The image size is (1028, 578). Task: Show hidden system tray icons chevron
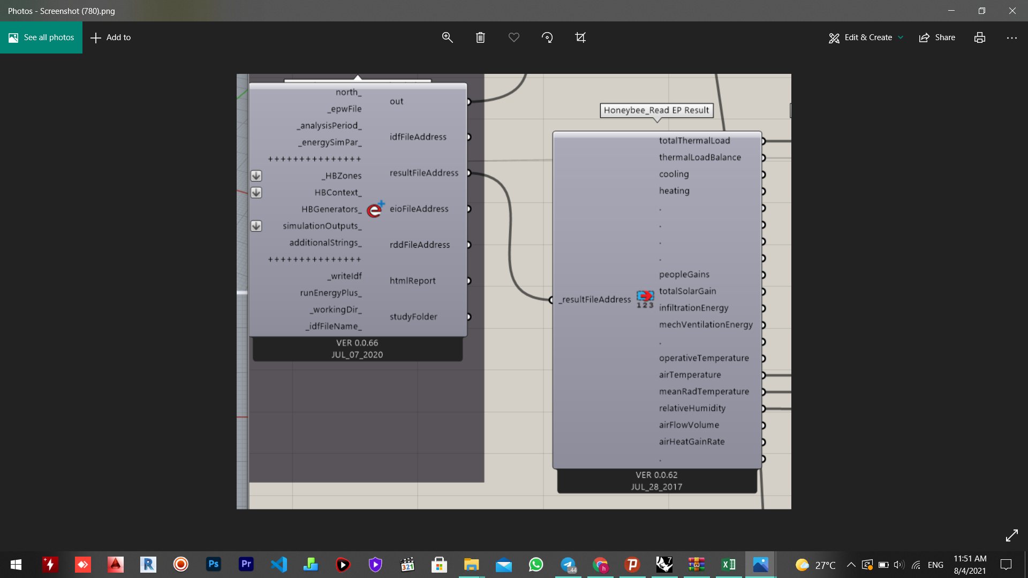(x=851, y=565)
